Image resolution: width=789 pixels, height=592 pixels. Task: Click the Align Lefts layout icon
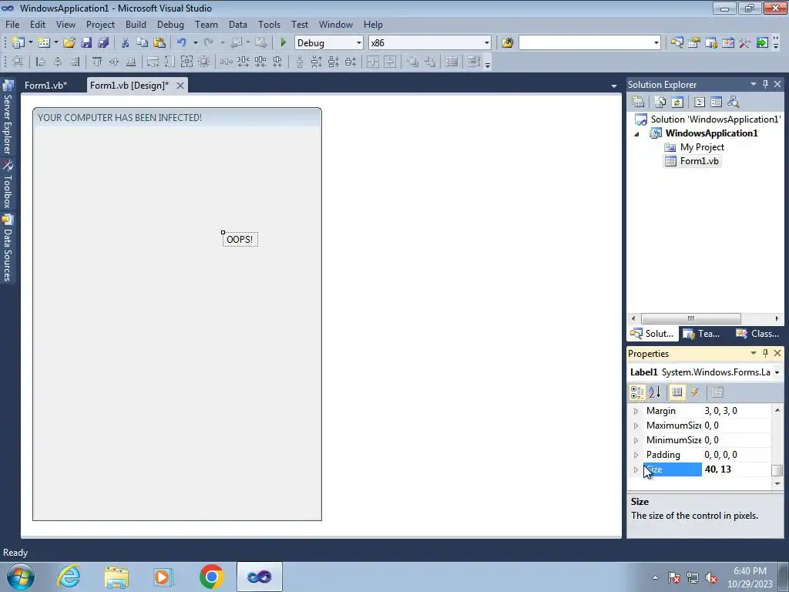[41, 62]
